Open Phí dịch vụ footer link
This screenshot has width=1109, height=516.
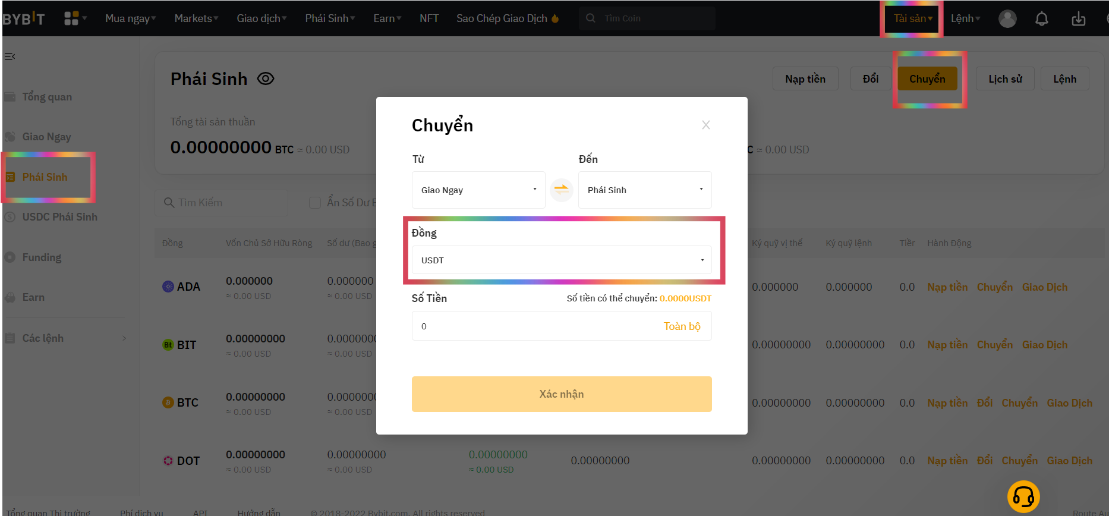141,512
